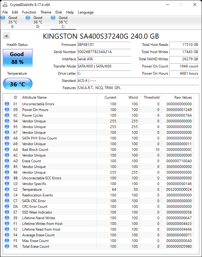Click the Good 88 % health status button

[x=18, y=58]
